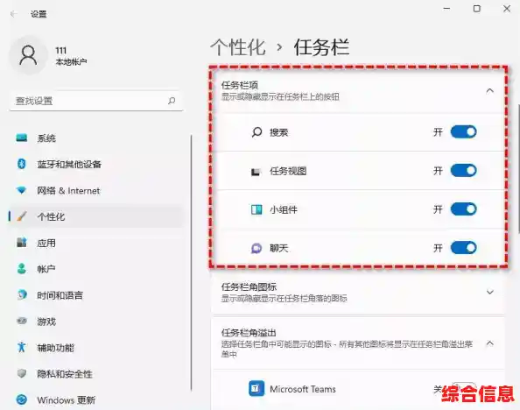
Task: Click the right-side vertical scrollbar
Action: [518, 168]
